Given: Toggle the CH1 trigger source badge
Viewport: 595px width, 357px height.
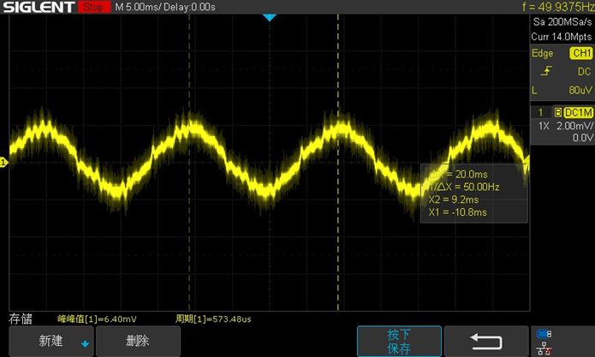Looking at the screenshot, I should click(570, 53).
